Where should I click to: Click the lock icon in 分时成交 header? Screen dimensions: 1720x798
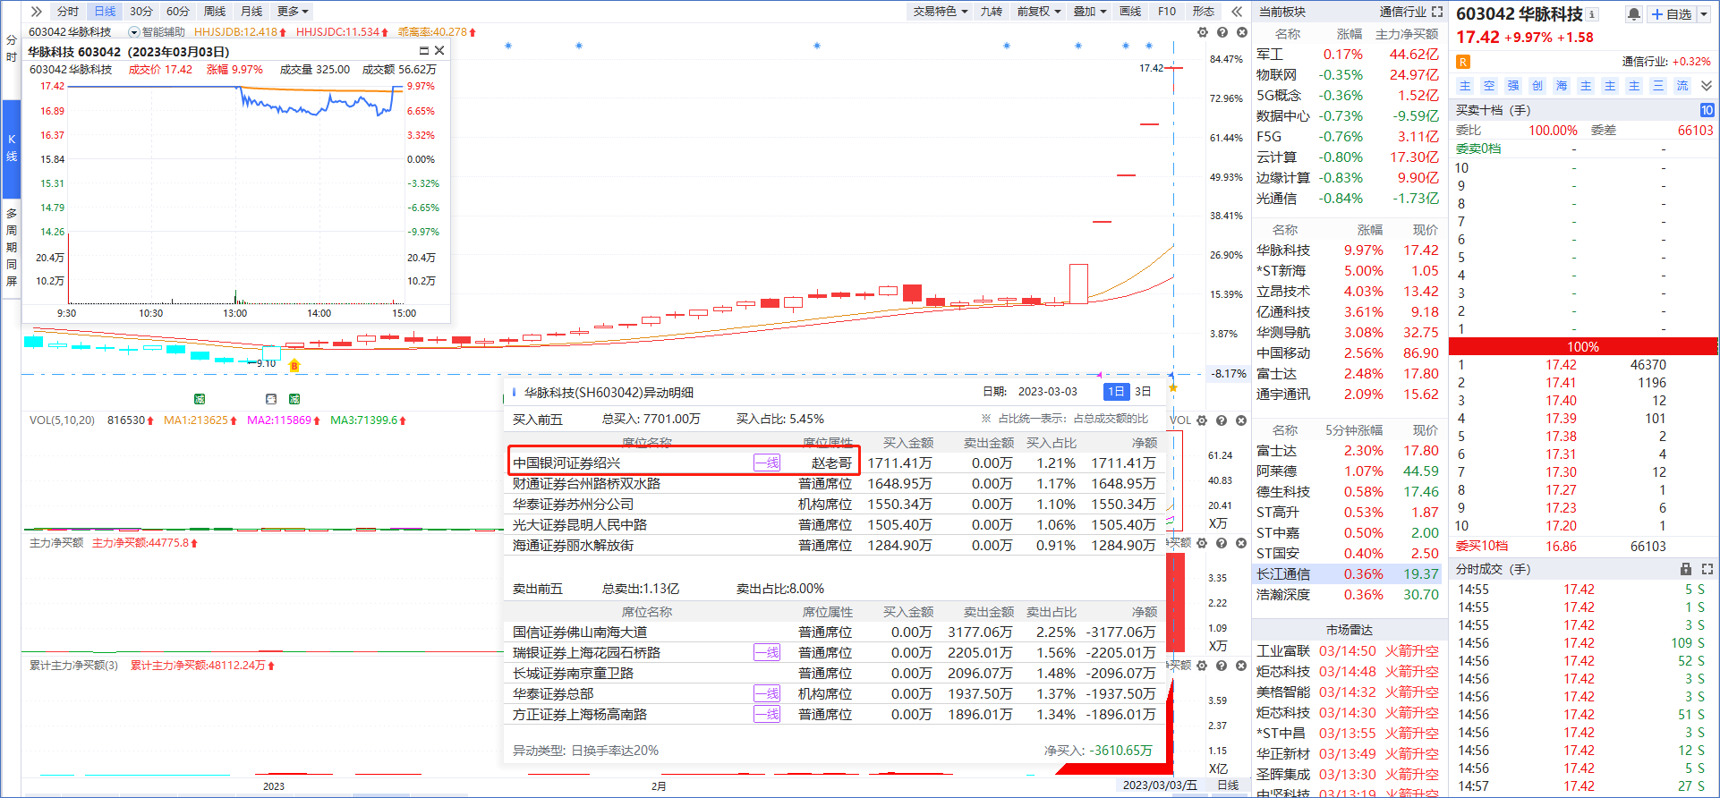pyautogui.click(x=1686, y=569)
